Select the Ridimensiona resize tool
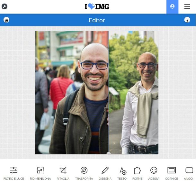This screenshot has width=196, height=184. (40, 173)
